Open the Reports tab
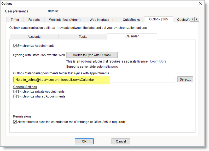This screenshot has height=151, width=209. (34, 19)
